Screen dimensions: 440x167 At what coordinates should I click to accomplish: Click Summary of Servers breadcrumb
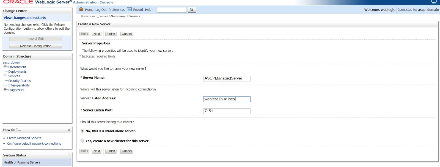pyautogui.click(x=125, y=16)
